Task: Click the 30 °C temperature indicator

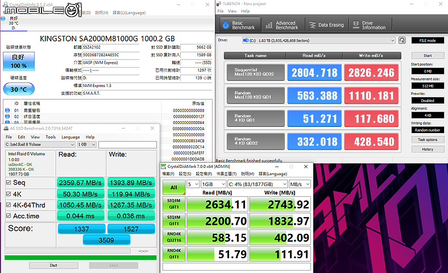Action: coord(19,89)
